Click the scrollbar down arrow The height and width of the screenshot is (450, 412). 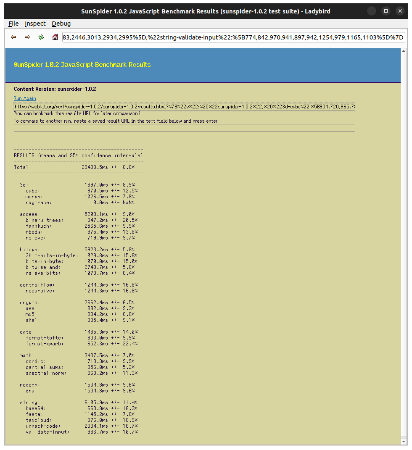point(404,442)
